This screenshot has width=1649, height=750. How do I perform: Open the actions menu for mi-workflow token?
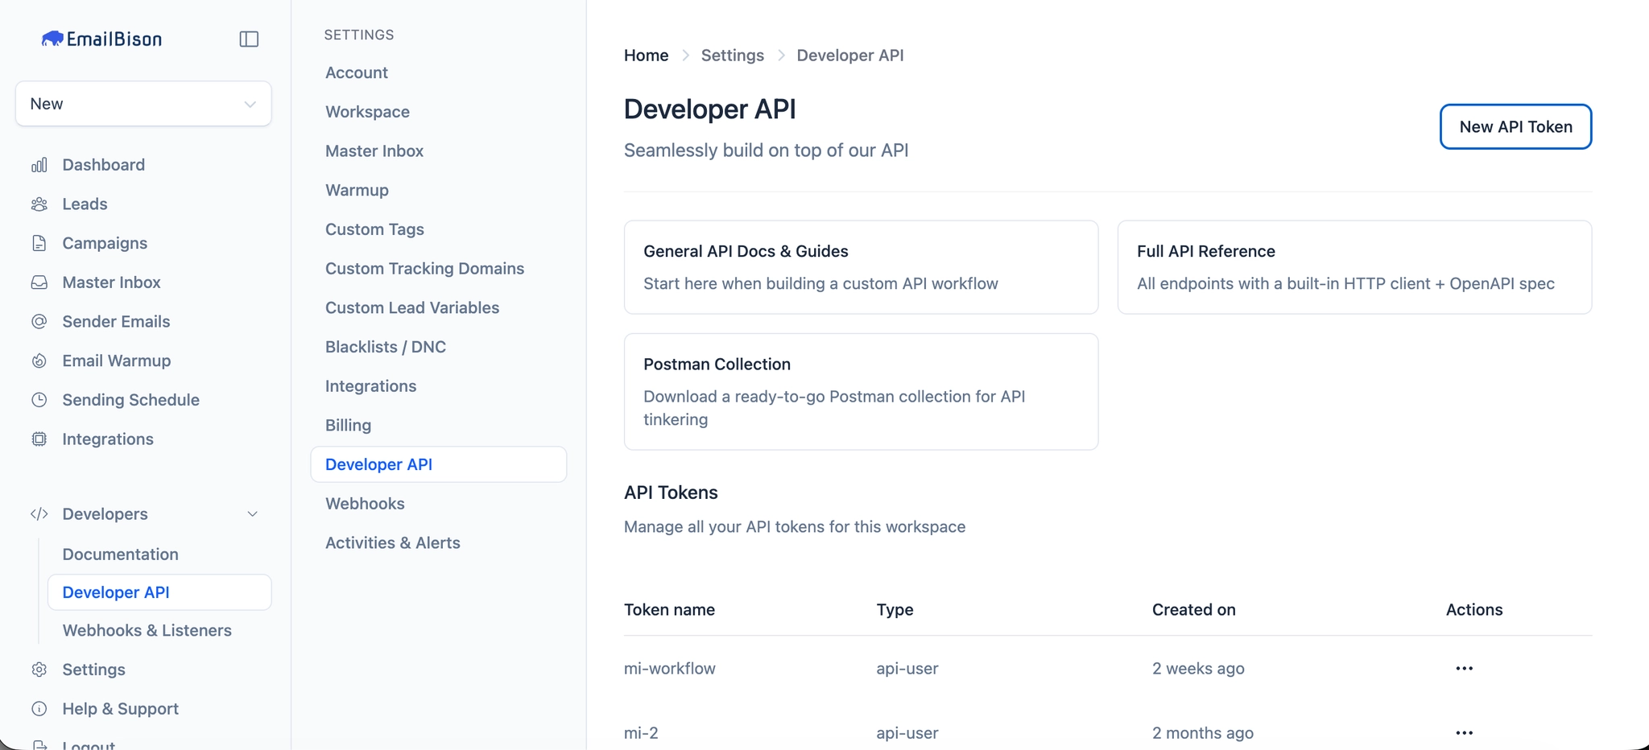coord(1464,668)
